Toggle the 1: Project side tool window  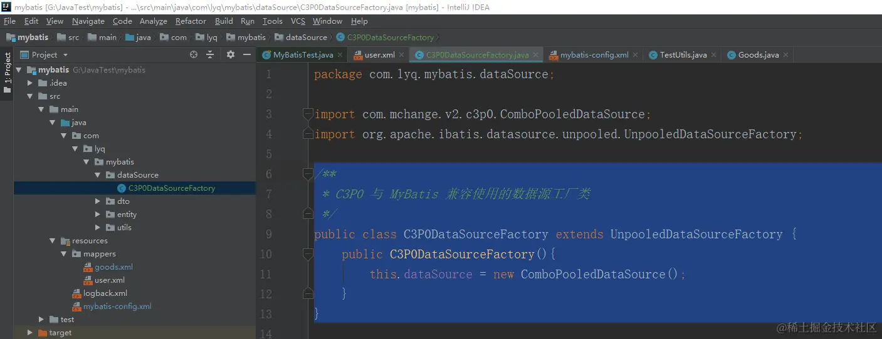(x=8, y=72)
